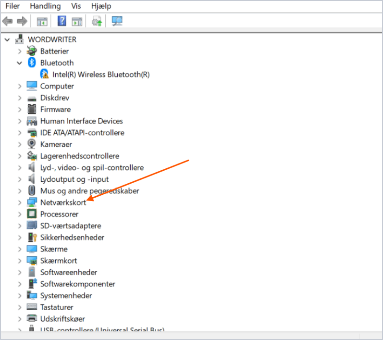Select the Lagerenhedscontrollere label
The image size is (383, 340).
(x=80, y=156)
